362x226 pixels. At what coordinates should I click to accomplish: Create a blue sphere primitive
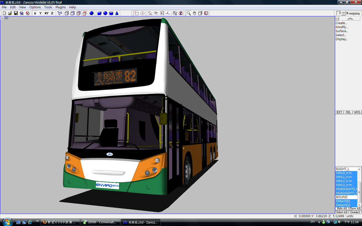[x=105, y=13]
